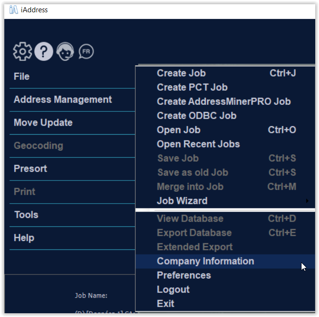Open the support agent headset icon
The width and height of the screenshot is (319, 317).
pos(65,51)
